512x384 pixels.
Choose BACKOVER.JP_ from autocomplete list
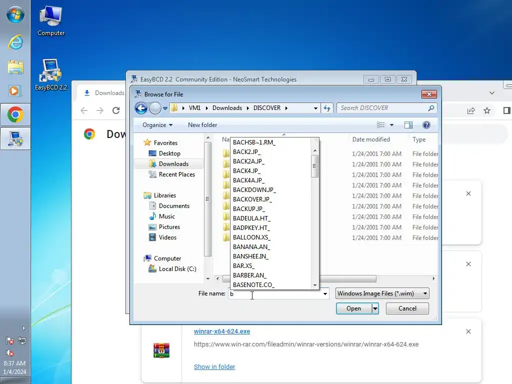tap(271, 199)
